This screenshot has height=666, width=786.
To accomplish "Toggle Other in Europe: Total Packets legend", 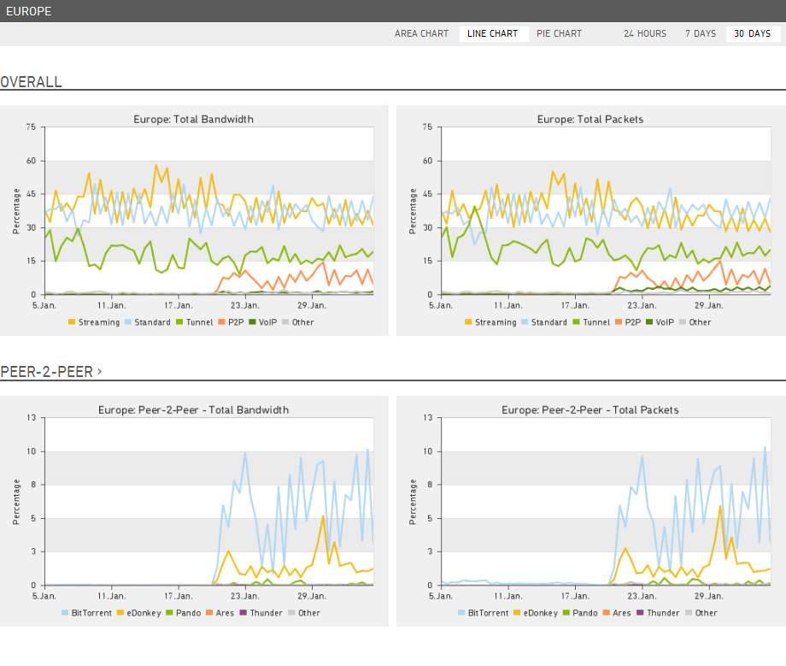I will click(x=695, y=322).
